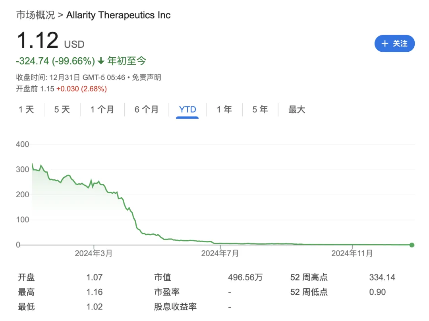The width and height of the screenshot is (429, 321).
Task: Click the 1.12 USD price value
Action: pos(38,41)
